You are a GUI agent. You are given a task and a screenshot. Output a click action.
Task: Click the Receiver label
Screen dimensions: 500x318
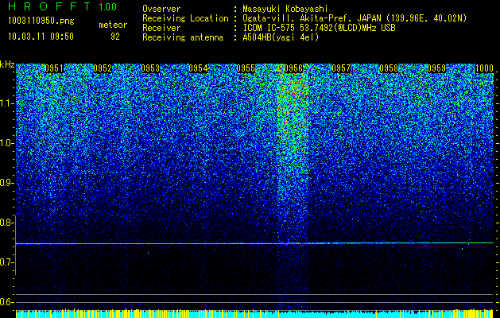pyautogui.click(x=161, y=28)
